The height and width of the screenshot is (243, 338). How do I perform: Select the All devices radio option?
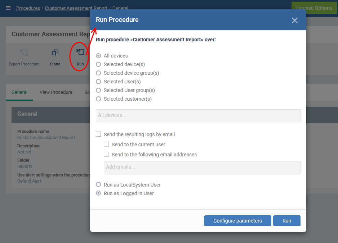coord(98,56)
